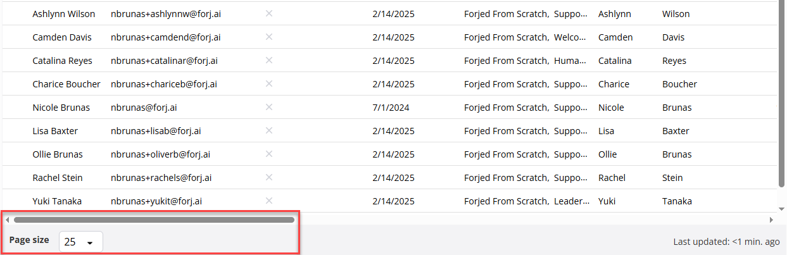Click the Last updated status text

[726, 242]
